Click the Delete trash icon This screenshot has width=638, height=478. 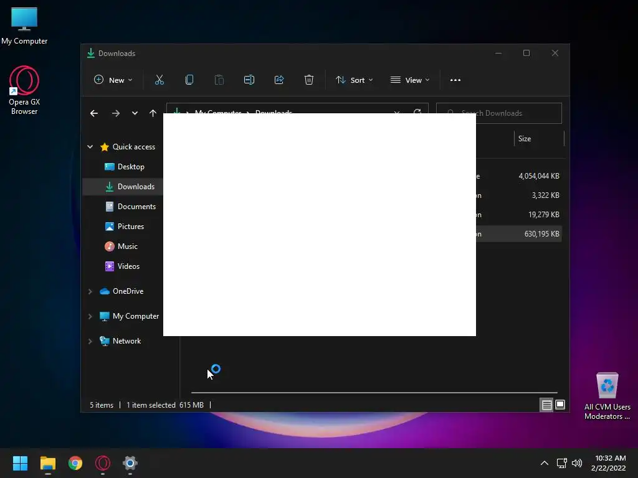pyautogui.click(x=309, y=80)
